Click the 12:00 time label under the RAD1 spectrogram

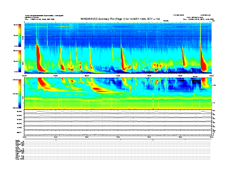click(118, 76)
